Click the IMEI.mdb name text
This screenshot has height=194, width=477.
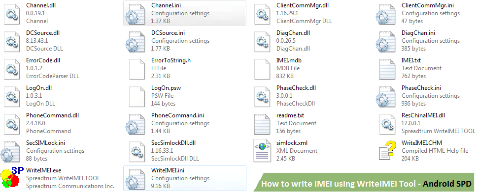(289, 60)
